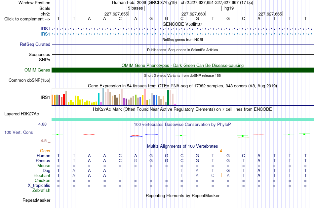This screenshot has height=208, width=314.
Task: Select the Human alignment row label
Action: tap(43, 156)
